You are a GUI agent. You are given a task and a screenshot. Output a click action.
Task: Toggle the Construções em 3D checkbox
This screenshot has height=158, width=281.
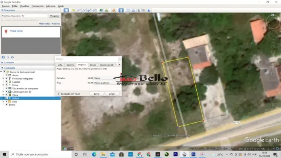click(x=7, y=91)
